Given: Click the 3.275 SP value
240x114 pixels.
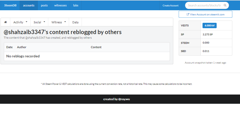Looking at the screenshot, I should coord(208,35).
